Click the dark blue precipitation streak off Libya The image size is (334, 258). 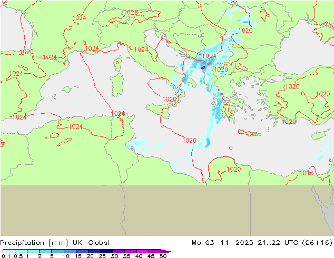coord(207,143)
